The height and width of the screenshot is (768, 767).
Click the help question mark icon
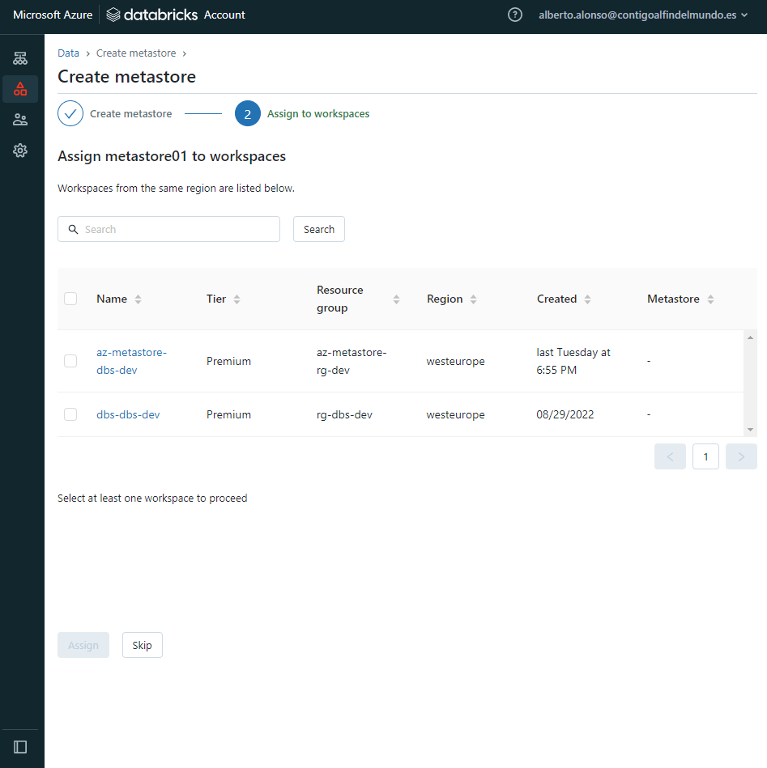(x=514, y=15)
